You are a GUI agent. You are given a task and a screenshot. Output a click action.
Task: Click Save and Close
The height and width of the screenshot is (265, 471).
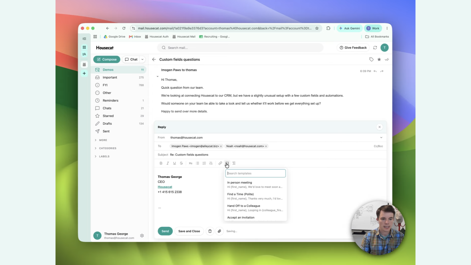coord(189,231)
